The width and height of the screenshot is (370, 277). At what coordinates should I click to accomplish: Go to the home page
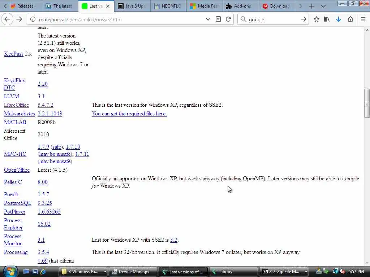point(350,19)
